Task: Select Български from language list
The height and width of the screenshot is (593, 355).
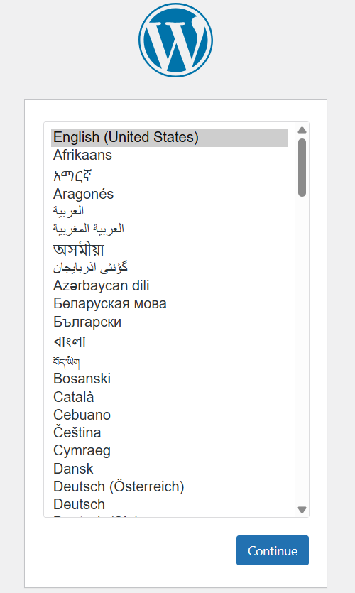Action: pyautogui.click(x=170, y=322)
